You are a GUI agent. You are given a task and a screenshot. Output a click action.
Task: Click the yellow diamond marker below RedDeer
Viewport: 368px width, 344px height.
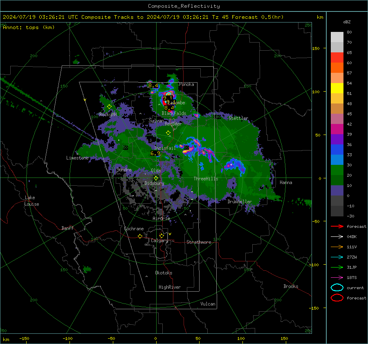pyautogui.click(x=168, y=133)
